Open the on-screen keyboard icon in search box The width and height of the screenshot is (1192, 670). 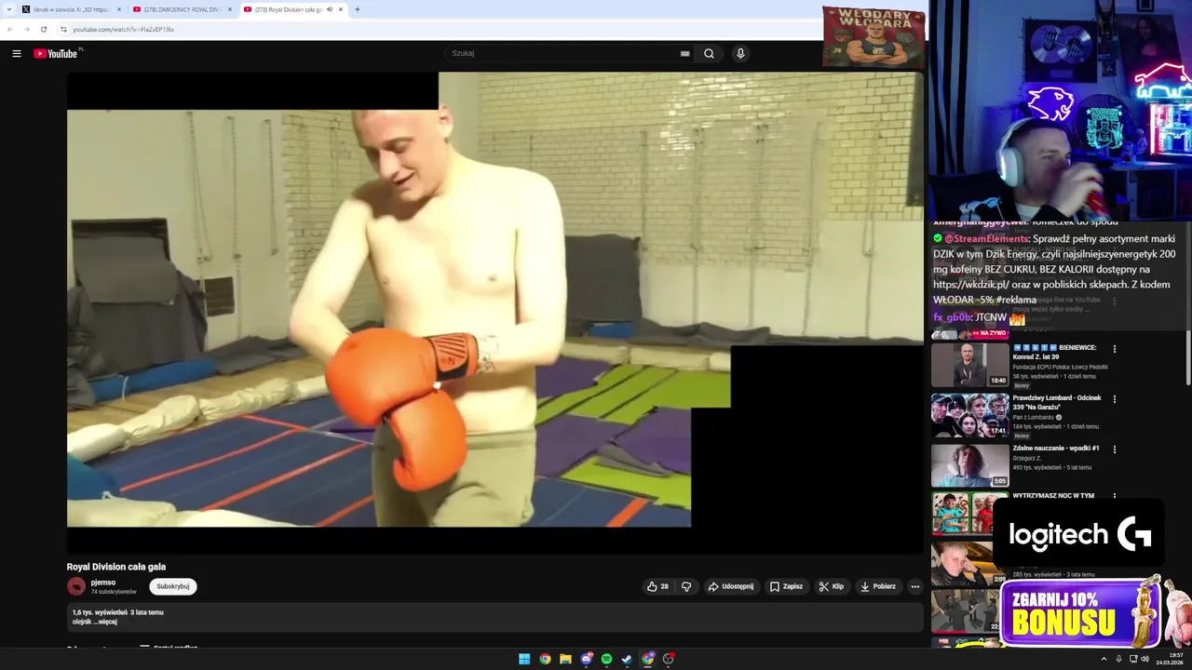pyautogui.click(x=684, y=54)
